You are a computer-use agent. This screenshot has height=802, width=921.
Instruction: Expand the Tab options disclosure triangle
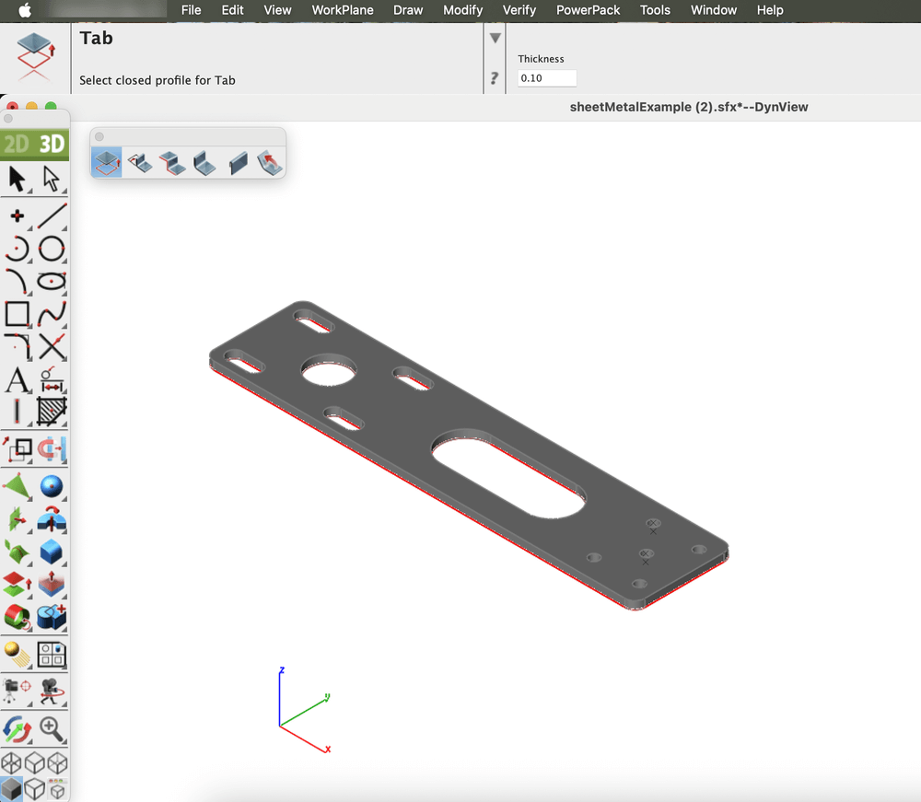pos(495,39)
